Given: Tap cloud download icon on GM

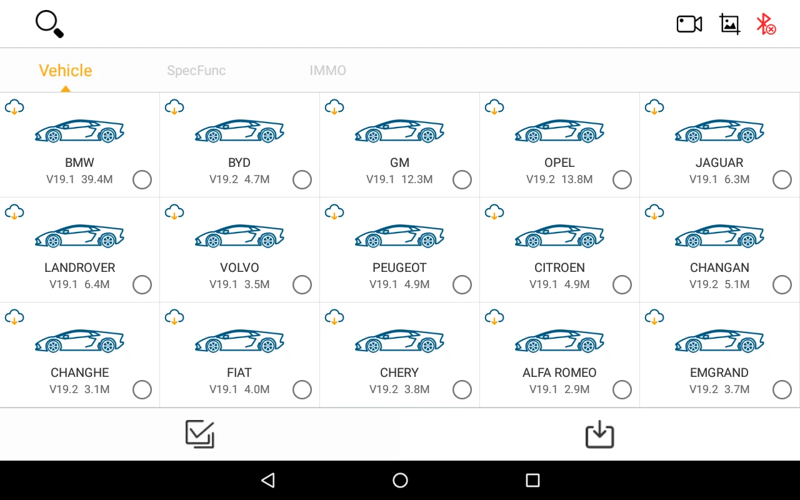Looking at the screenshot, I should [x=334, y=107].
